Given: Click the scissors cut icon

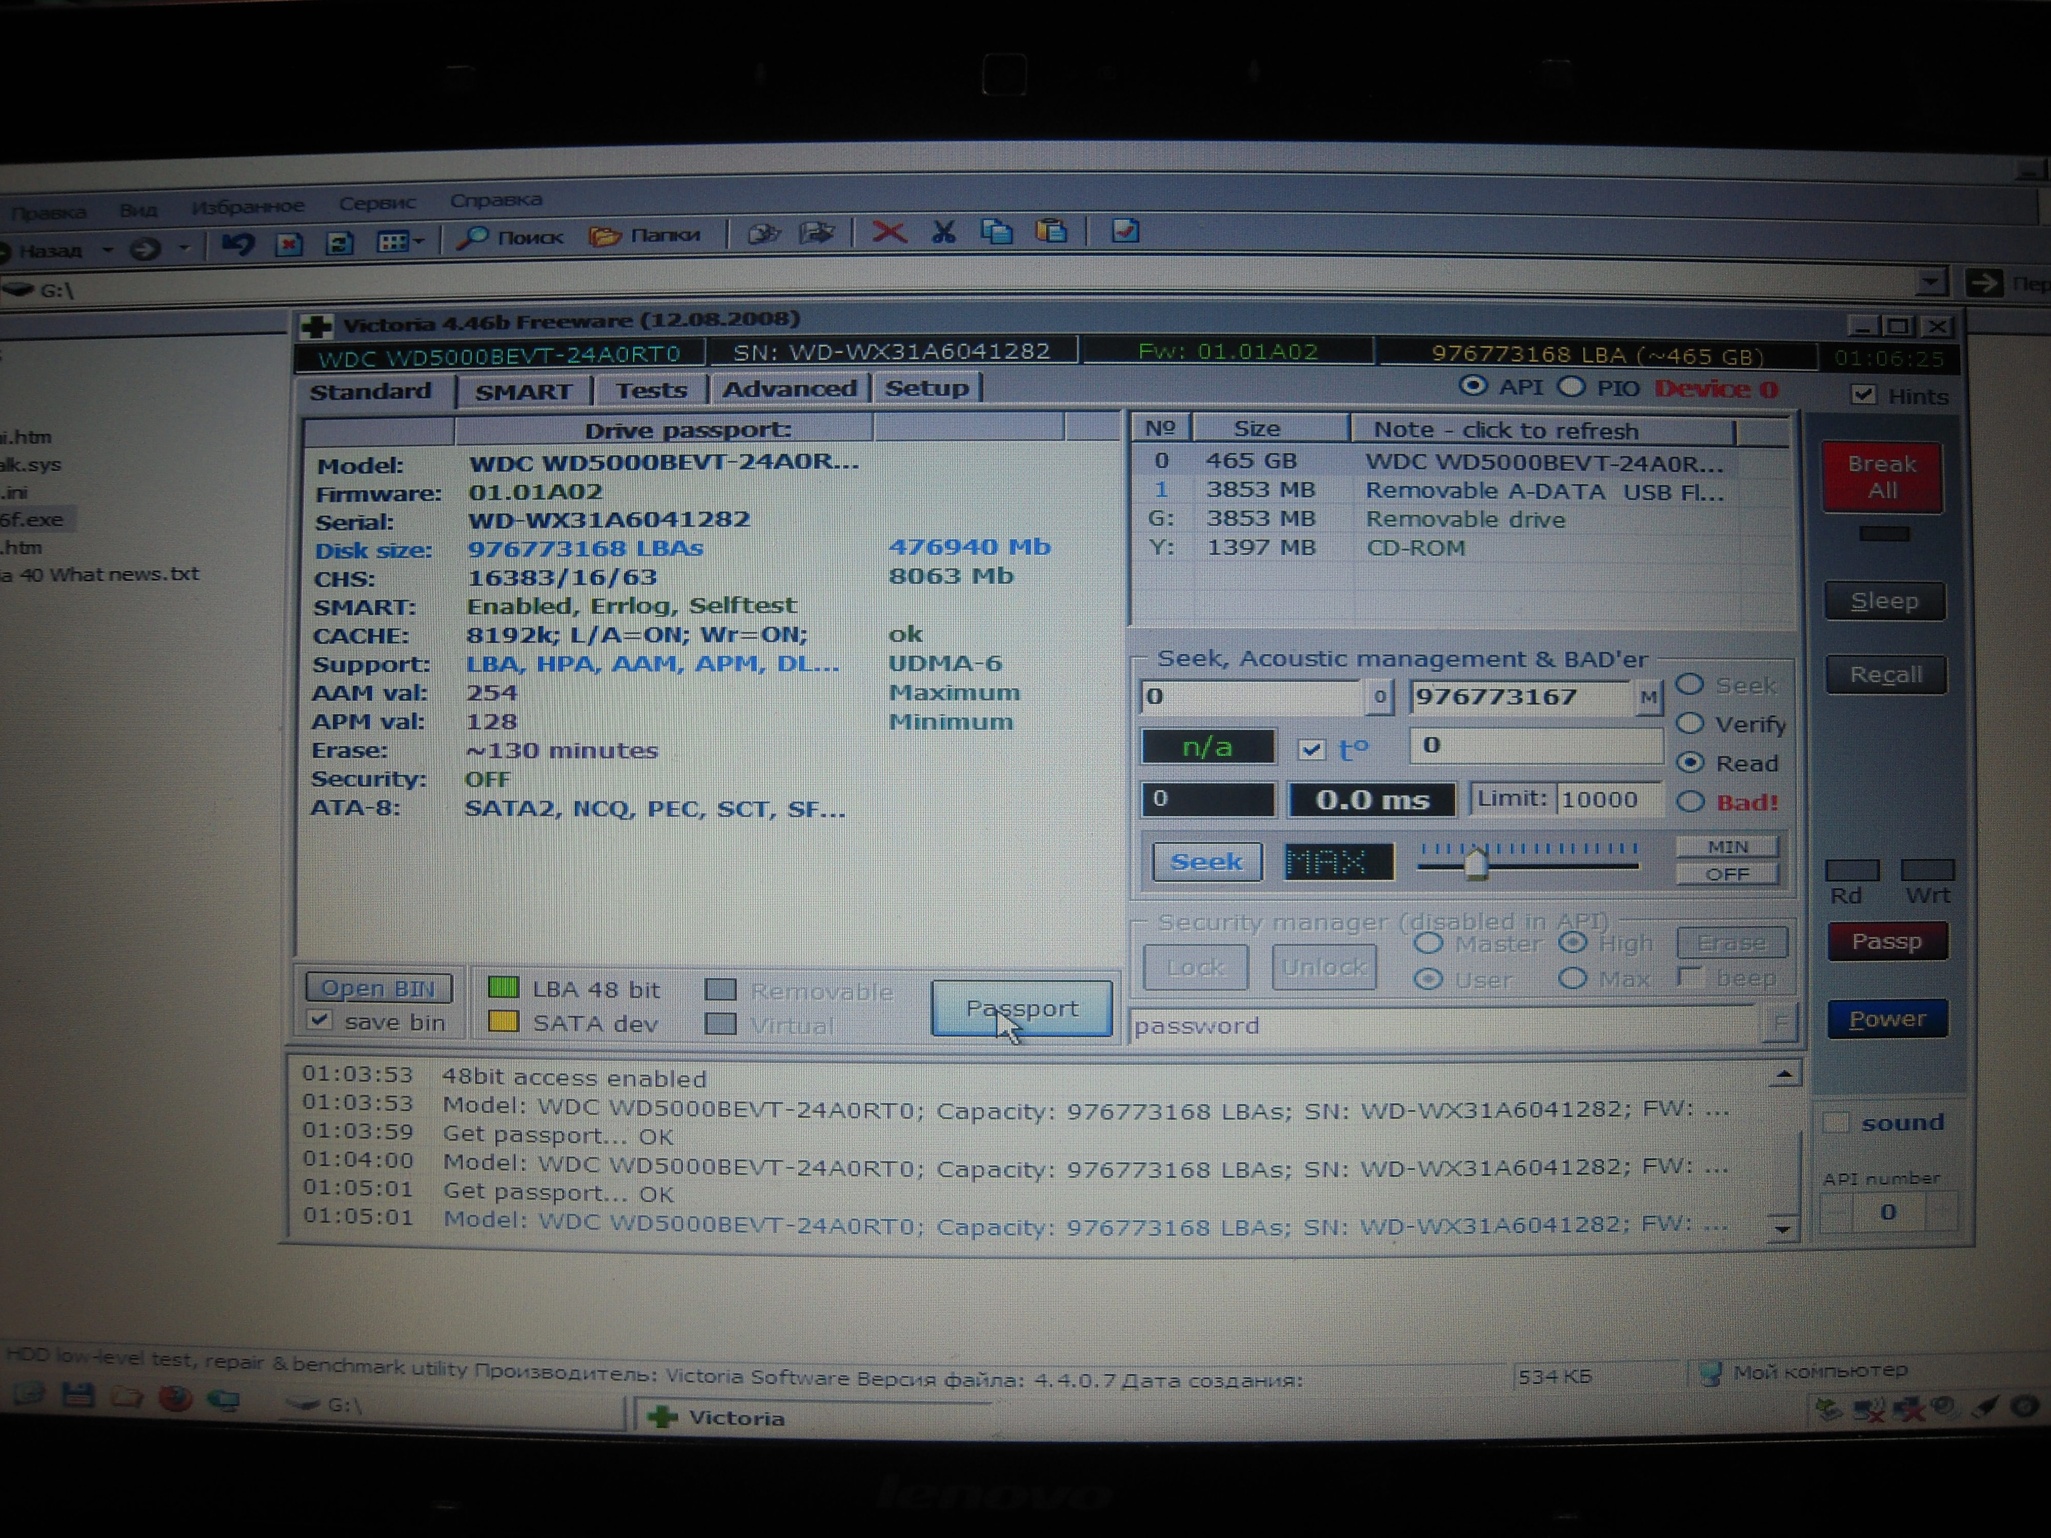Looking at the screenshot, I should tap(943, 232).
